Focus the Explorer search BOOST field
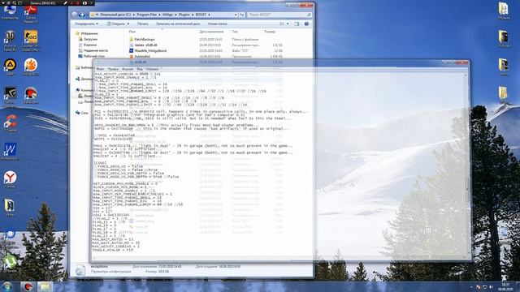Viewport: 520px width, 292px height. pyautogui.click(x=279, y=15)
